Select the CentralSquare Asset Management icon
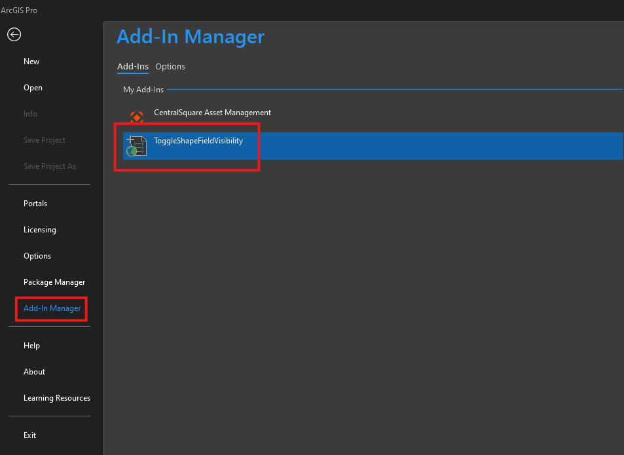 tap(136, 117)
